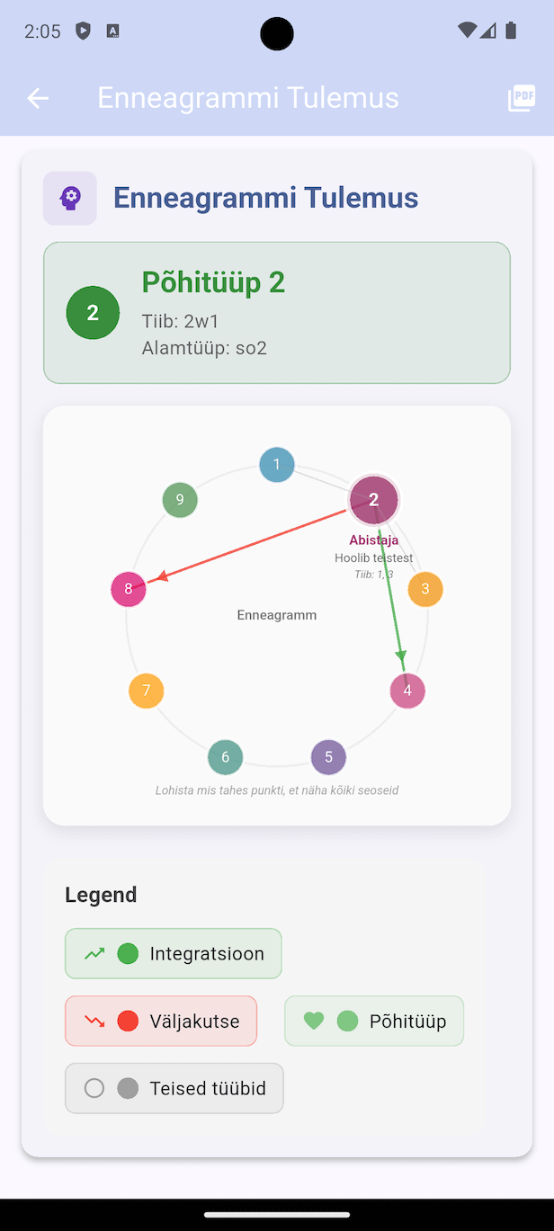Click the purple head-gear icon
The image size is (554, 1231).
(x=70, y=198)
